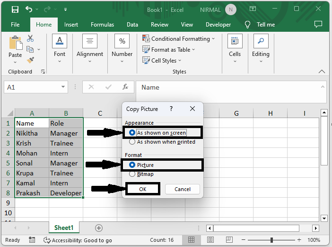Open the Editing search group button
Image resolution: width=332 pixels, height=247 pixels.
point(261,48)
